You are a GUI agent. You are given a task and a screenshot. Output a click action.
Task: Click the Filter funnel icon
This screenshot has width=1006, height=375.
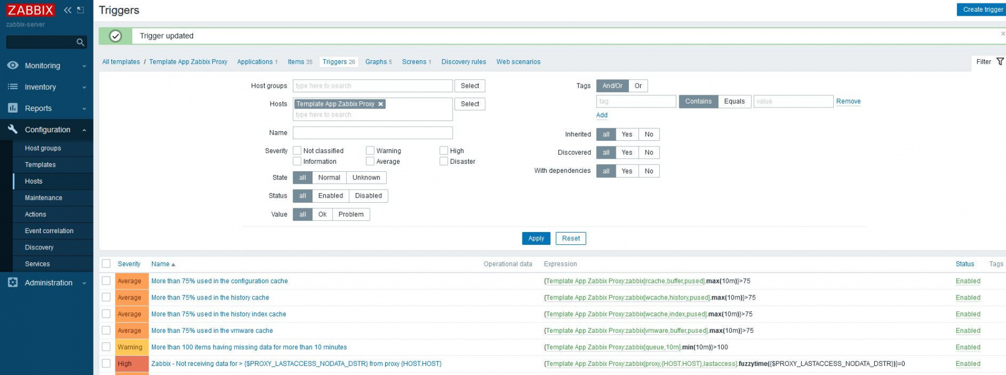click(1000, 61)
